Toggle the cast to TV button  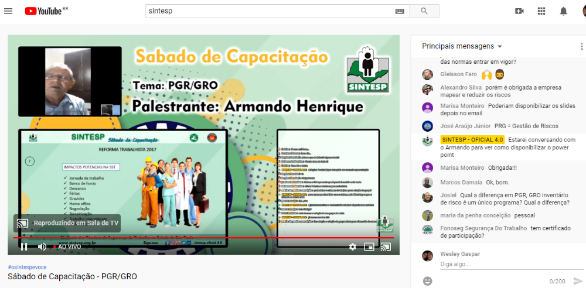click(386, 246)
